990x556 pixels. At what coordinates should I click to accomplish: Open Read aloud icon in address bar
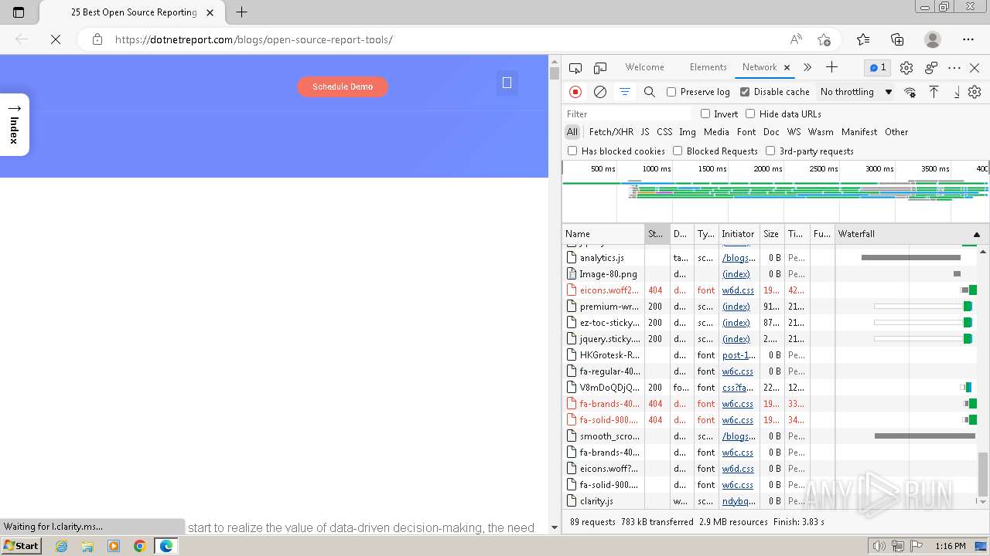(796, 39)
